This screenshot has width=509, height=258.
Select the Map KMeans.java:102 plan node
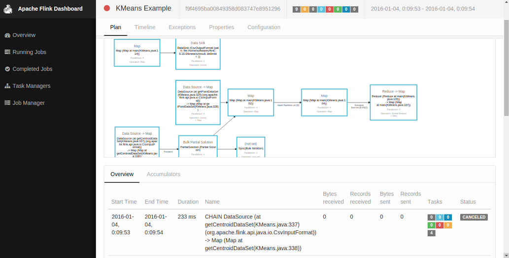251,102
